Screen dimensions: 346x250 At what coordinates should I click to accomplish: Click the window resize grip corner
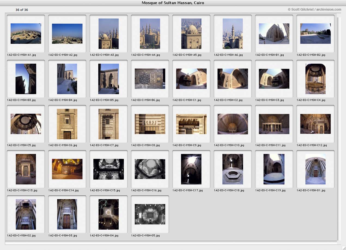pos(344,248)
